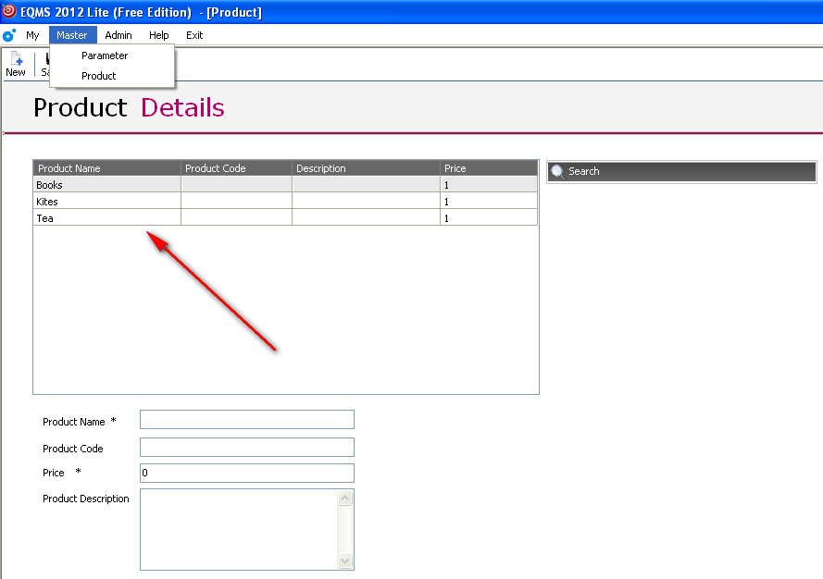Open the My menu
Viewport: 823px width, 579px height.
pyautogui.click(x=32, y=35)
